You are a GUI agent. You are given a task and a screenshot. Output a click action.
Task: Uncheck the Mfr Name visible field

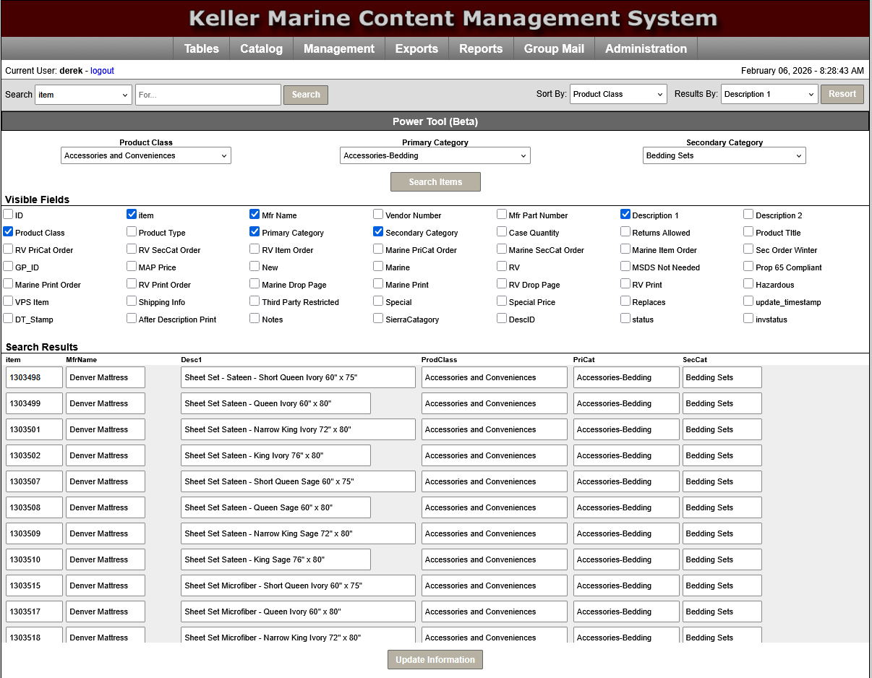tap(255, 214)
